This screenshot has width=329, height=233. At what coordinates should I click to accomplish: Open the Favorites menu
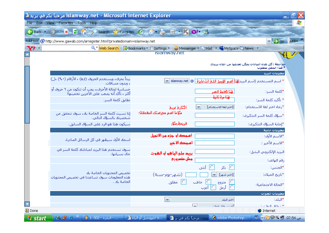(66, 23)
